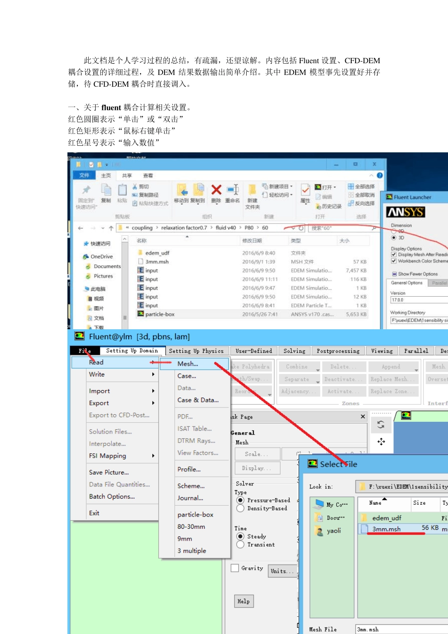Click the Help button in Task Page
This screenshot has height=634, width=448.
[244, 601]
